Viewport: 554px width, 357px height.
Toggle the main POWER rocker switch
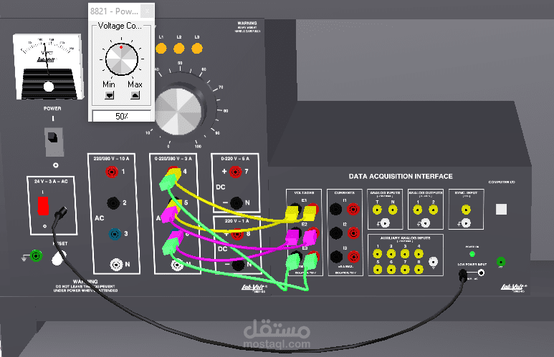pos(54,142)
